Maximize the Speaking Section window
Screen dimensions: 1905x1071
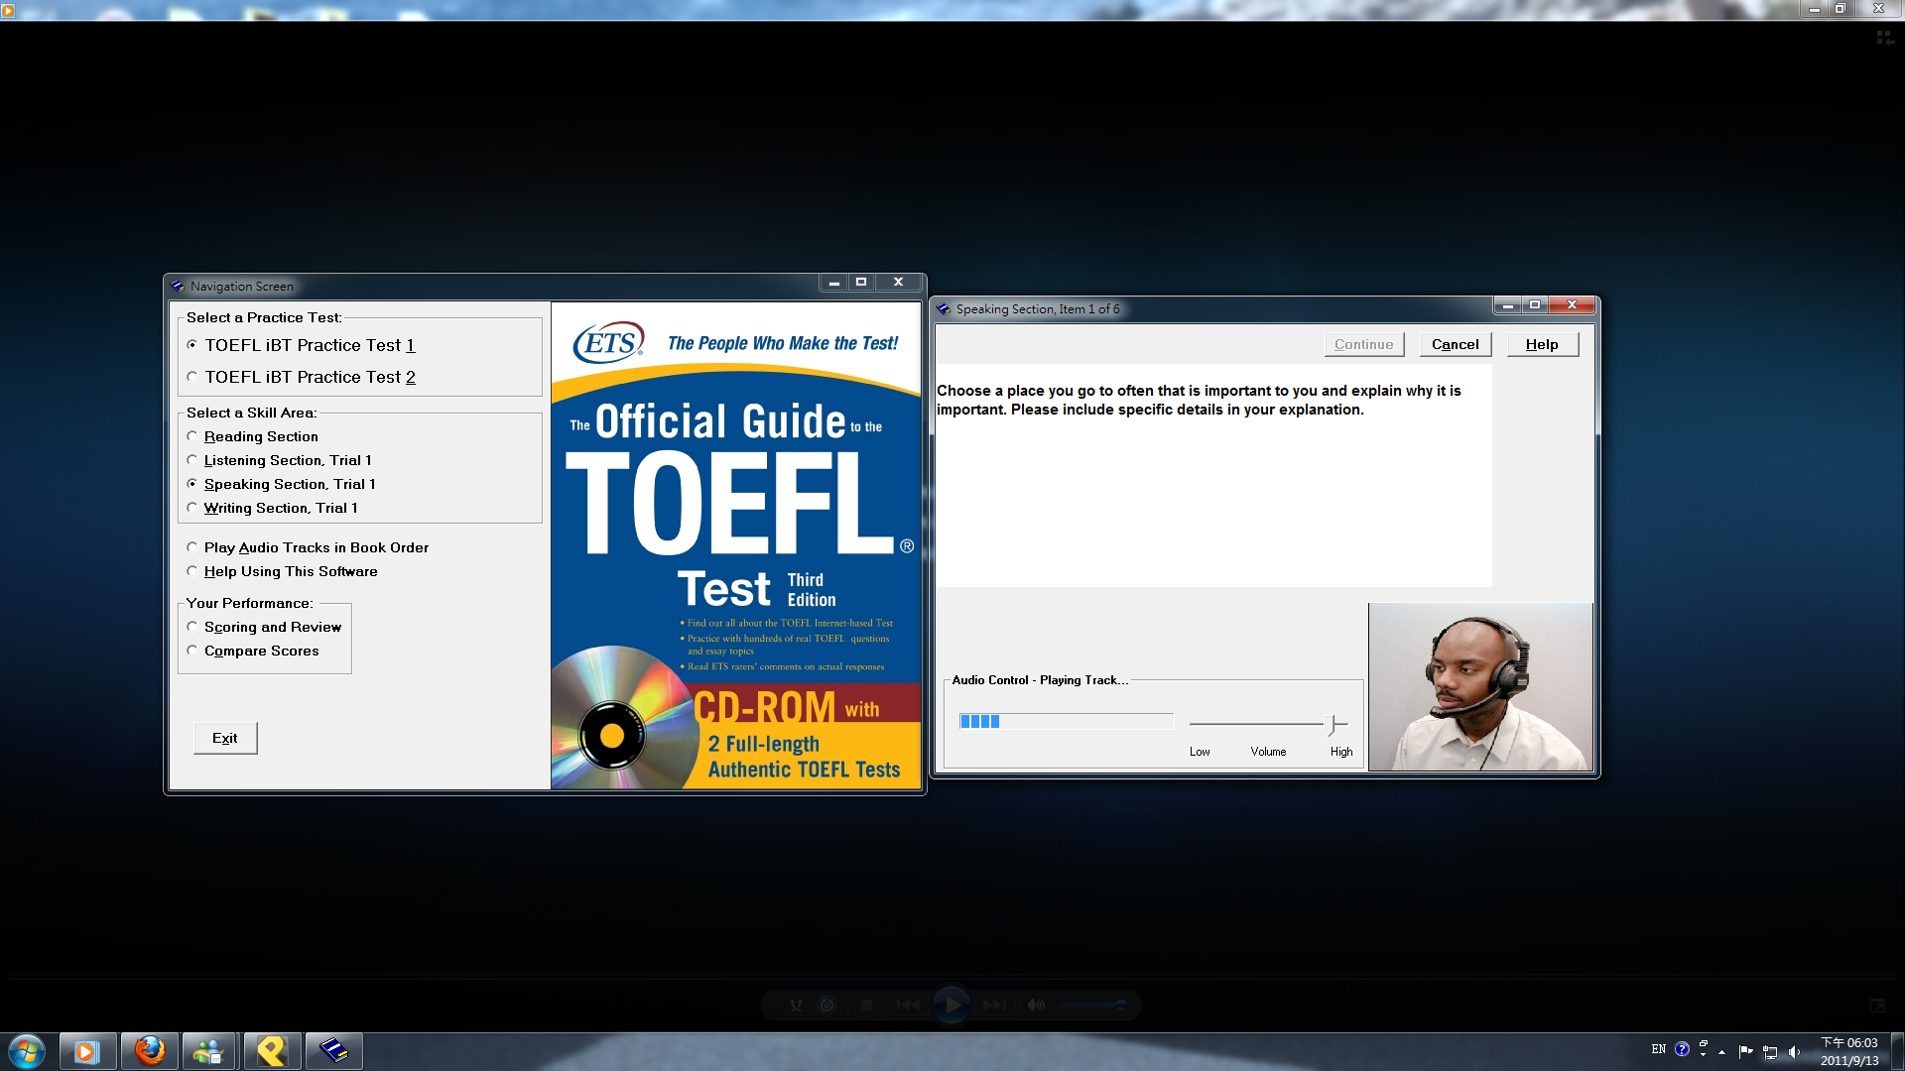click(x=1535, y=305)
